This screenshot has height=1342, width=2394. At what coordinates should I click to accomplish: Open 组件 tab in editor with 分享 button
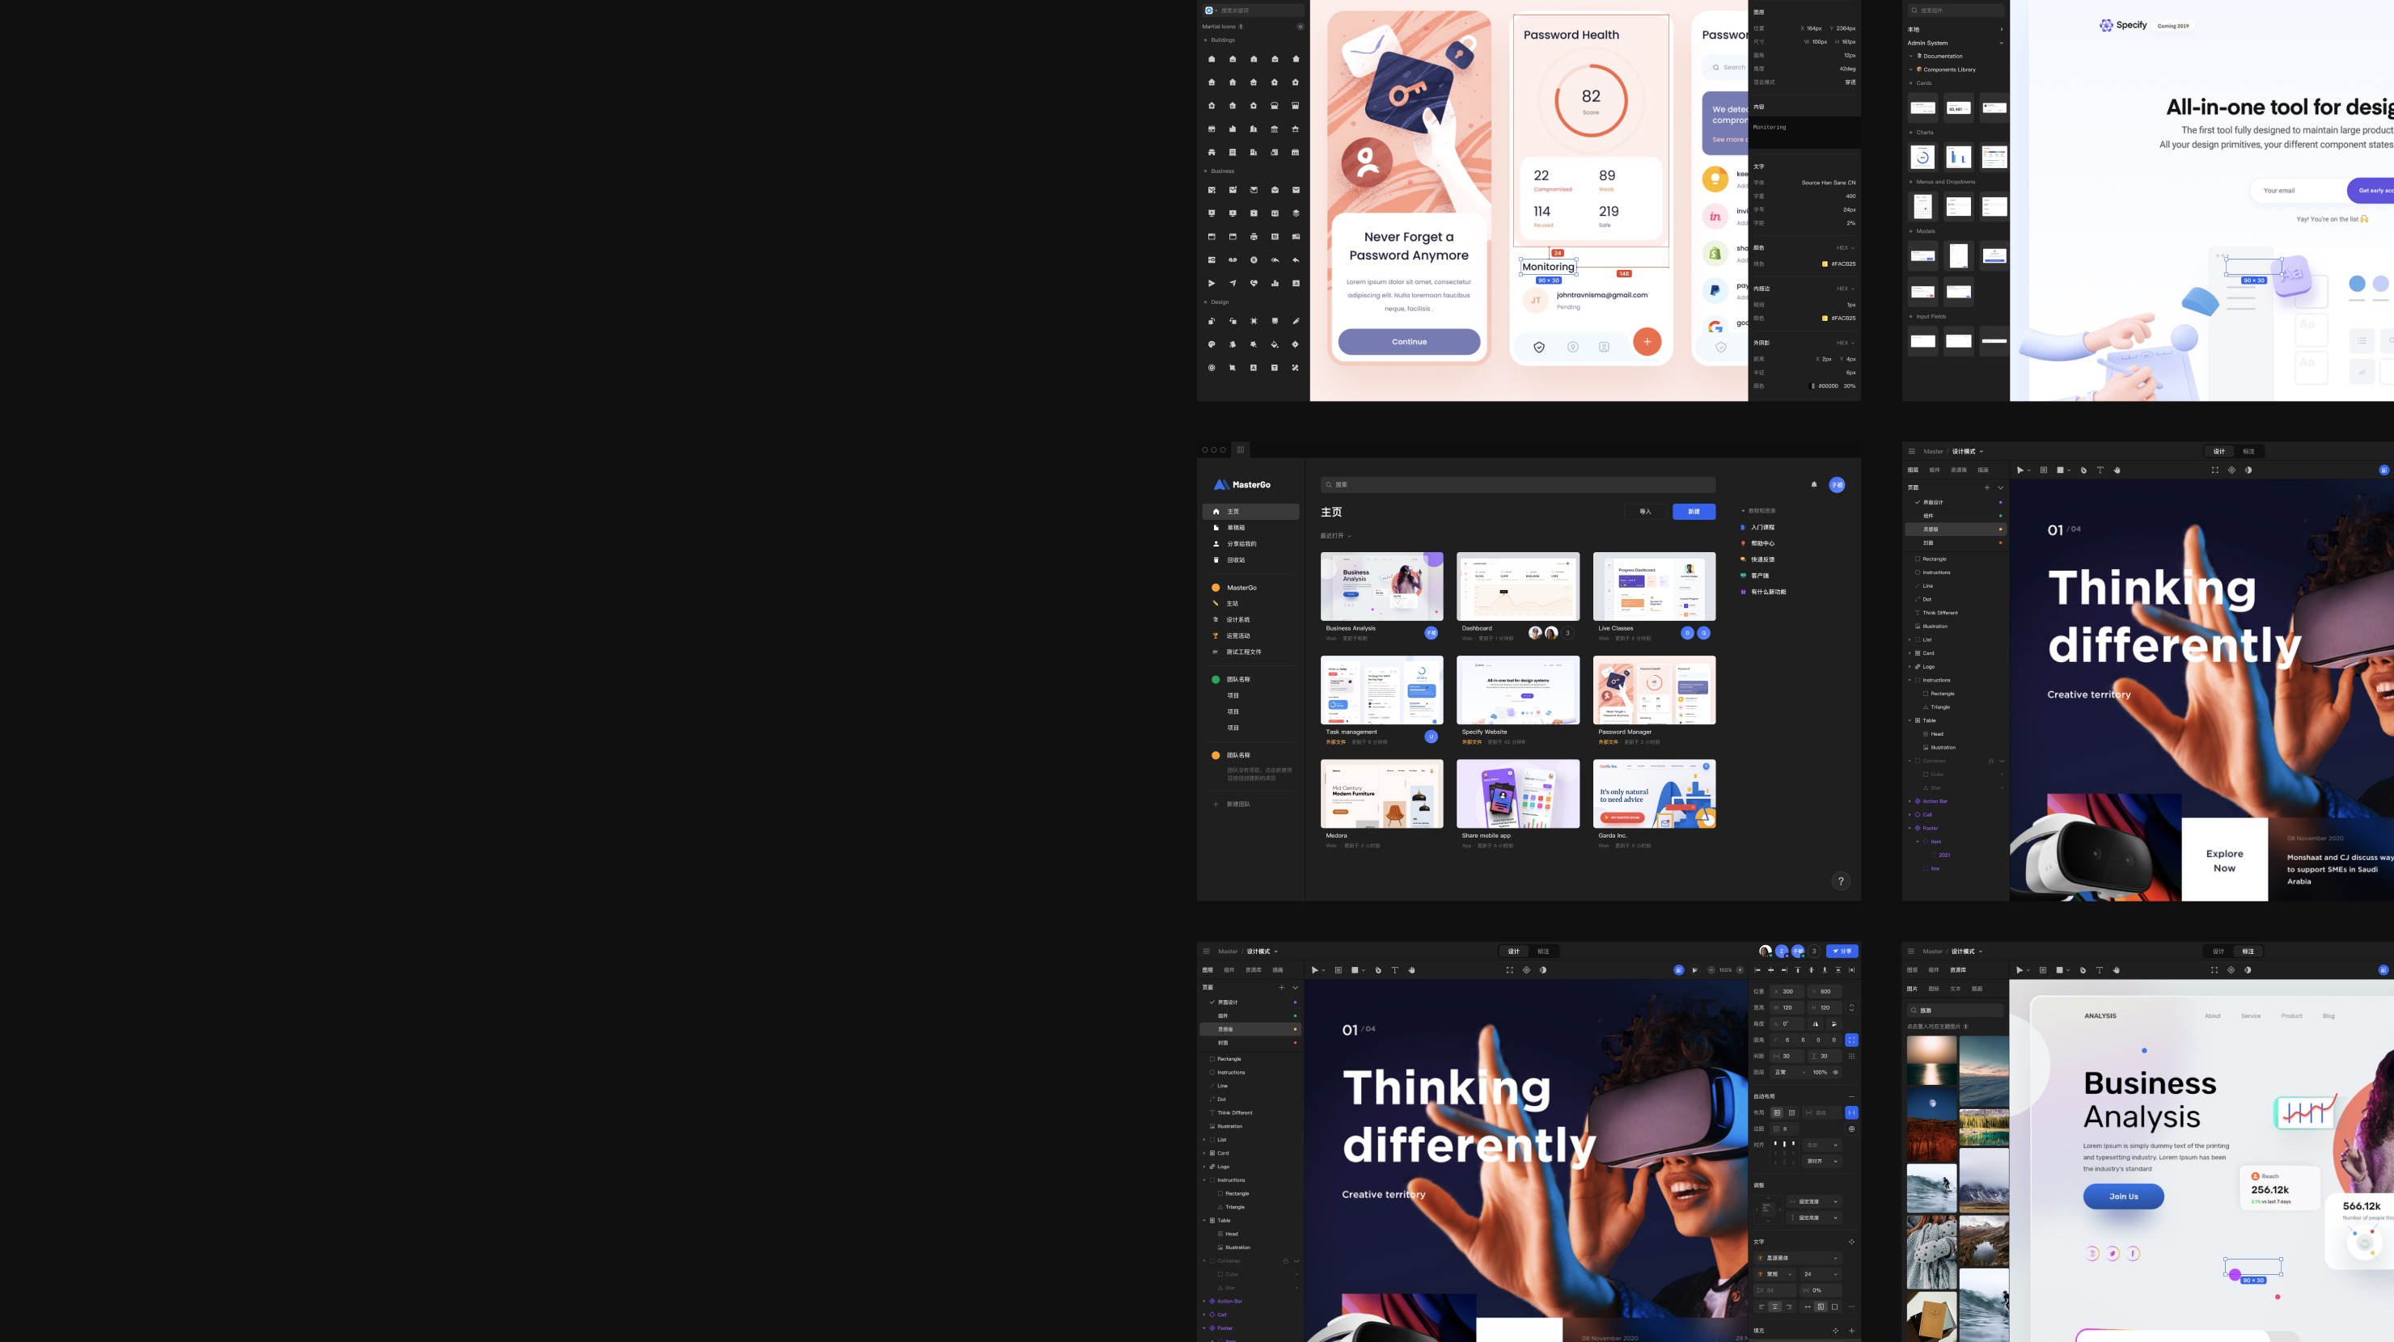click(x=1229, y=969)
